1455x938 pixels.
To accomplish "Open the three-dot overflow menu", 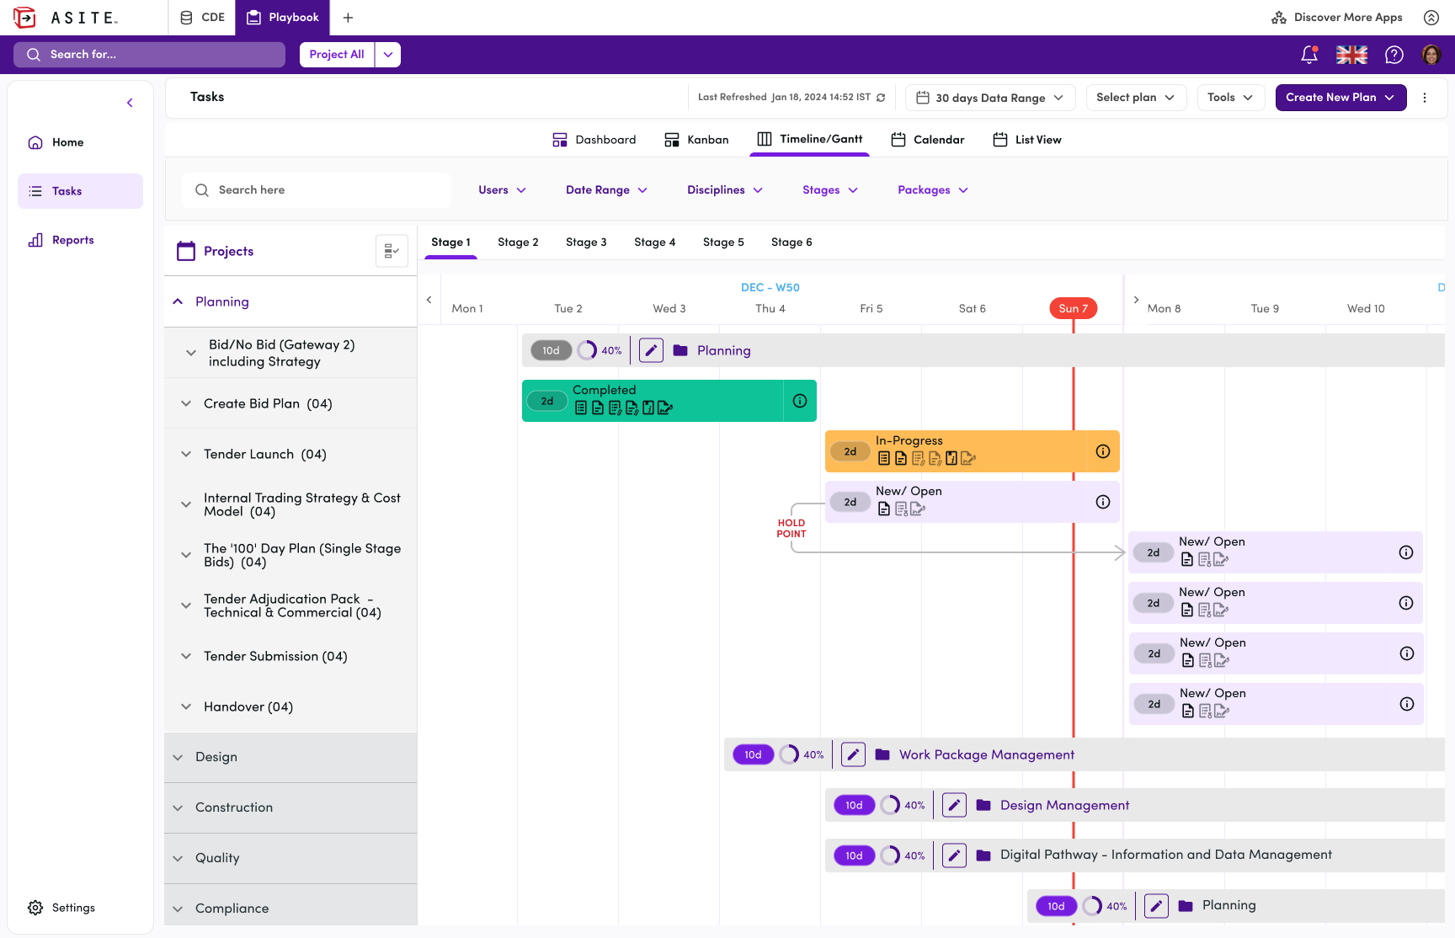I will coord(1425,97).
